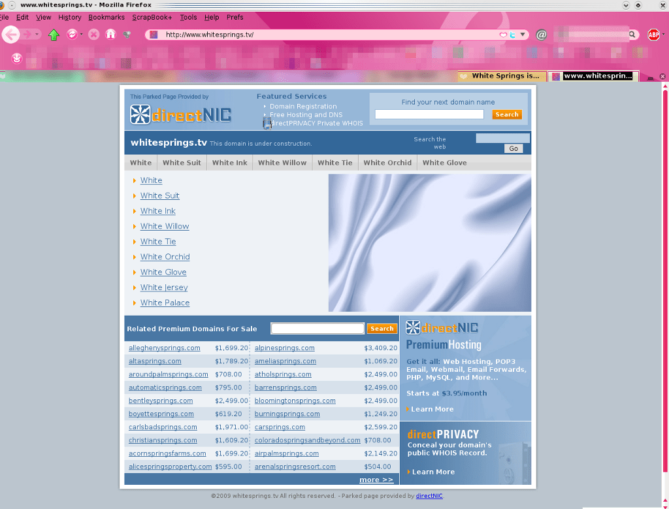Click the @ search engine icon
The image size is (669, 509).
click(542, 35)
